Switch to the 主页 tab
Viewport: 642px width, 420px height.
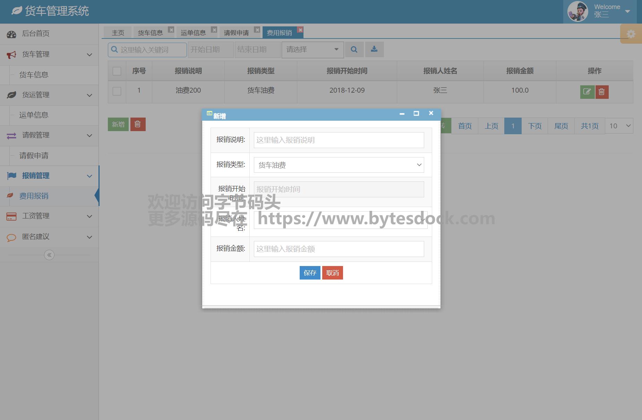tap(118, 33)
